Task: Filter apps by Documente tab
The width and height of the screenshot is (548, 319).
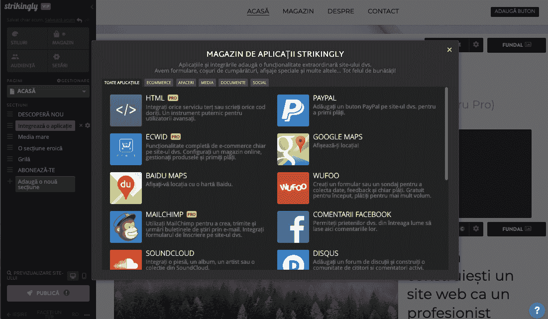Action: coord(233,83)
